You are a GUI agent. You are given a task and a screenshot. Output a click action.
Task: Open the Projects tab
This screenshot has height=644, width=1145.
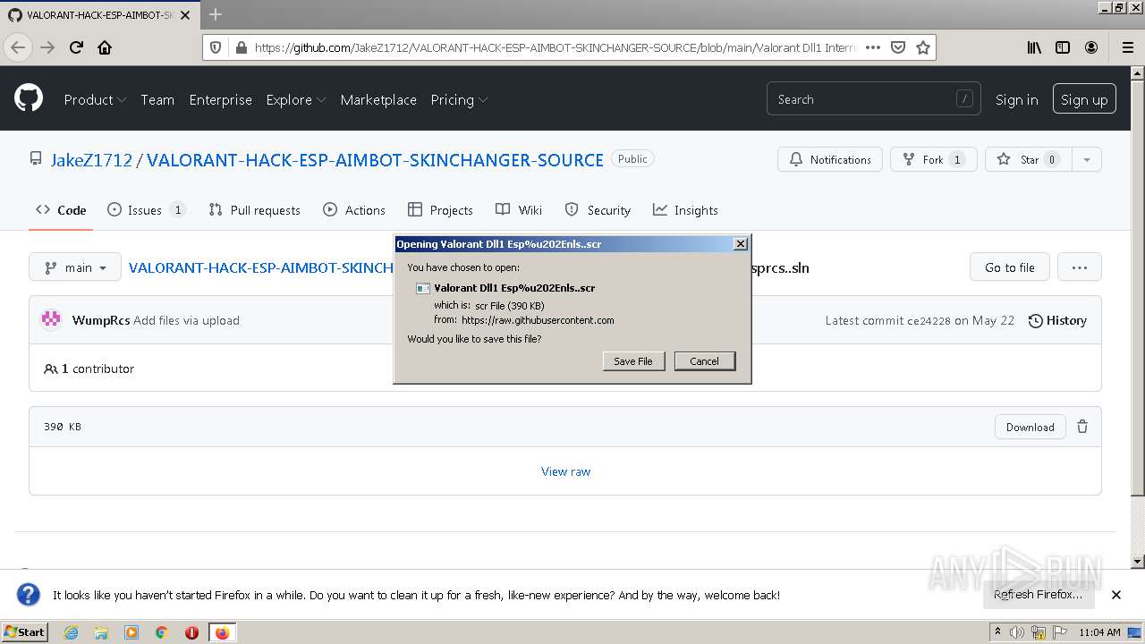440,210
